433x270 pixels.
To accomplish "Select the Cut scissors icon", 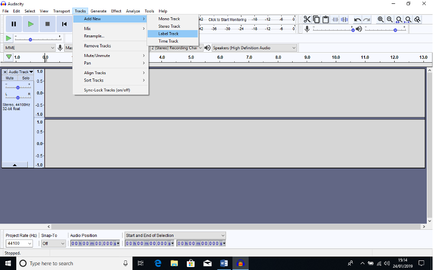I will click(307, 19).
